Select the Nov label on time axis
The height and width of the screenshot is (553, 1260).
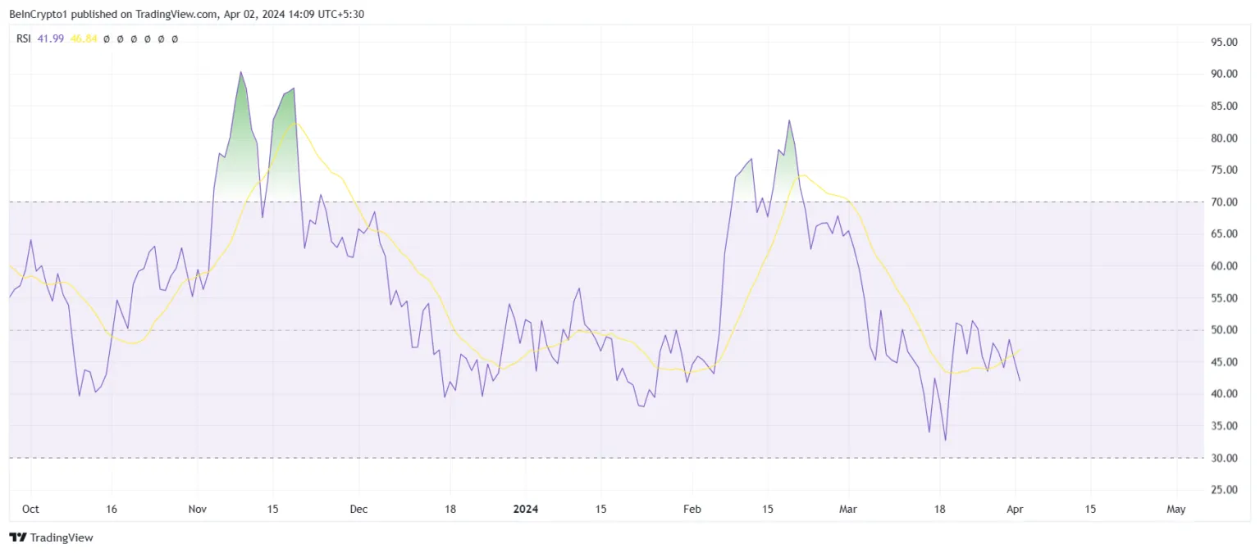(199, 509)
